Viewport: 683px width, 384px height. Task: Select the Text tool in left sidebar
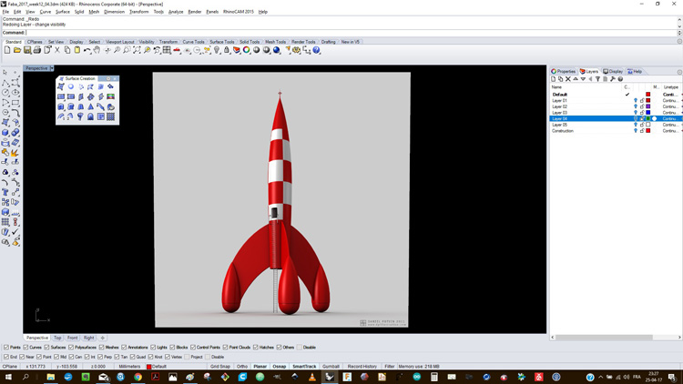(5, 192)
